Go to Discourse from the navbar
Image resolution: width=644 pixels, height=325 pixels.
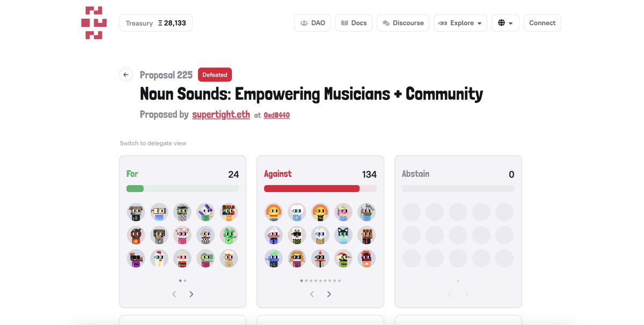[403, 23]
